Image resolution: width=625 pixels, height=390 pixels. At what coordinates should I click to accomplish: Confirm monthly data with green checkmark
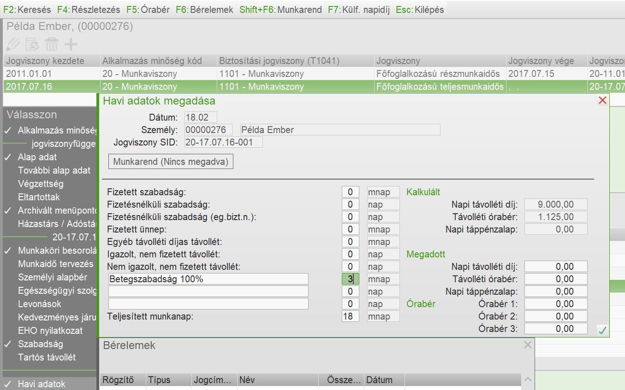pyautogui.click(x=602, y=330)
